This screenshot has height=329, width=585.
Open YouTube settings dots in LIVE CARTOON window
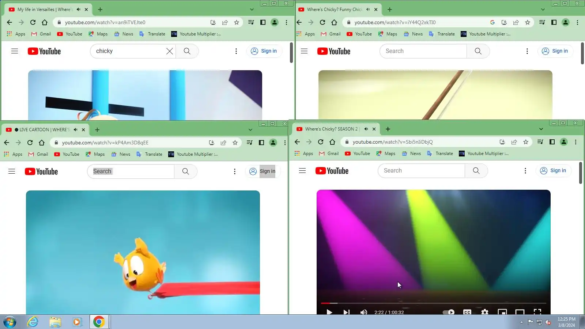[x=235, y=171]
